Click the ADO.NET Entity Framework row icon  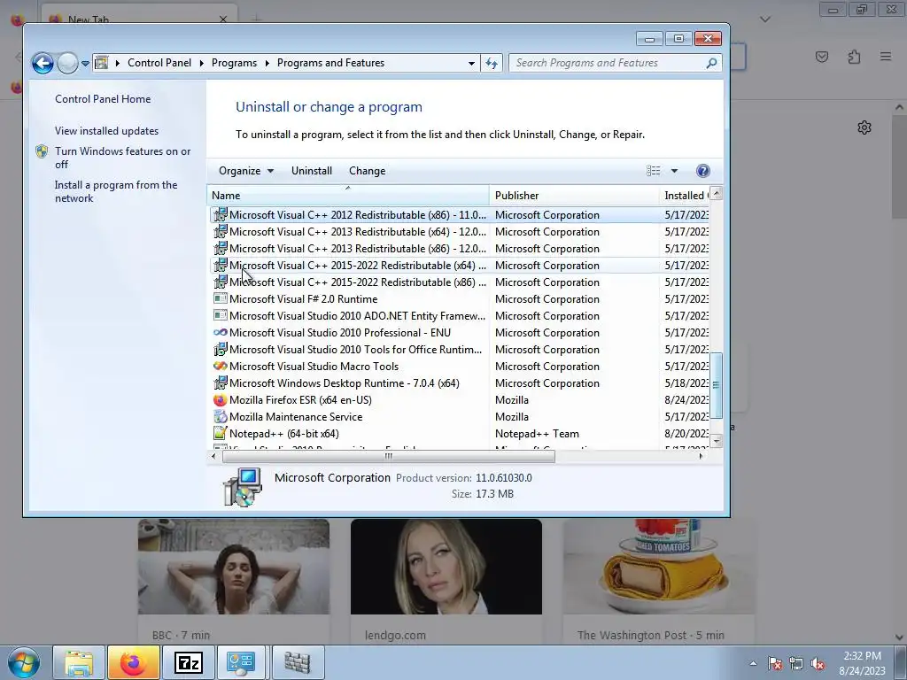point(221,315)
